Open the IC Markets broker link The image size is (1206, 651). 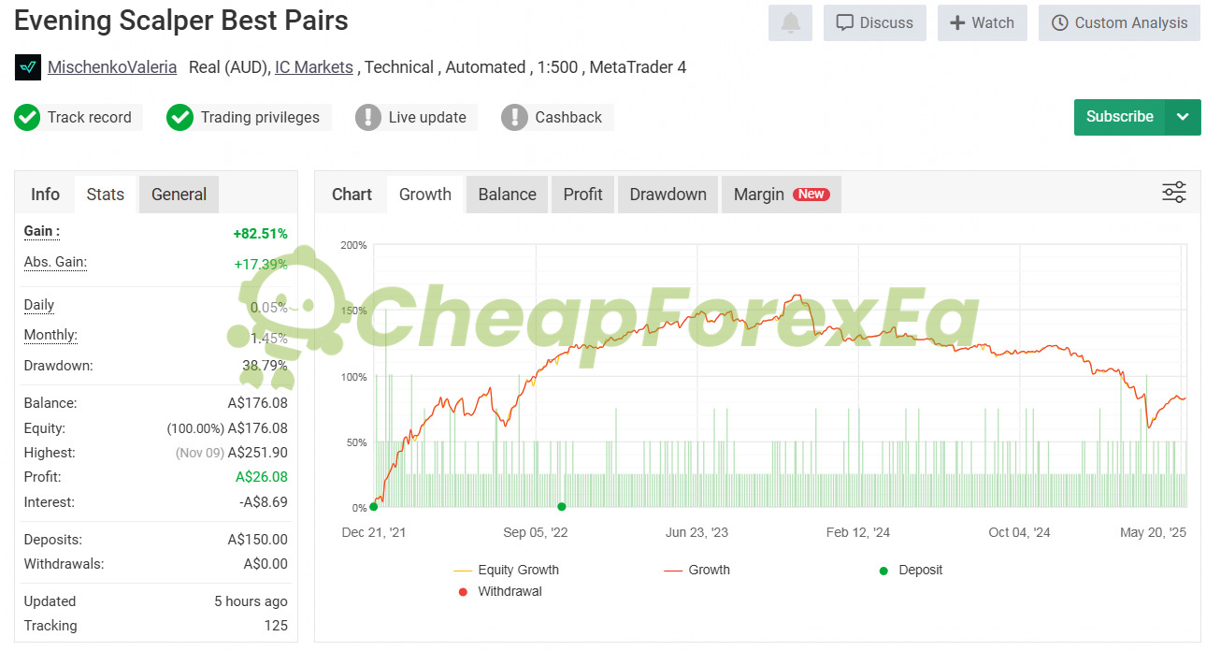pos(314,67)
